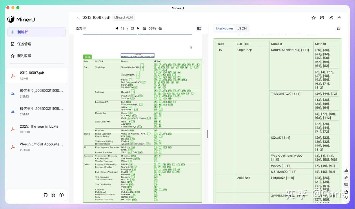Toggle the original file panel layout

(199, 28)
